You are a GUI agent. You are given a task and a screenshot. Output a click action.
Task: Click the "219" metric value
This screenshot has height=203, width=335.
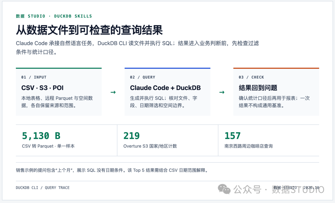(132, 136)
